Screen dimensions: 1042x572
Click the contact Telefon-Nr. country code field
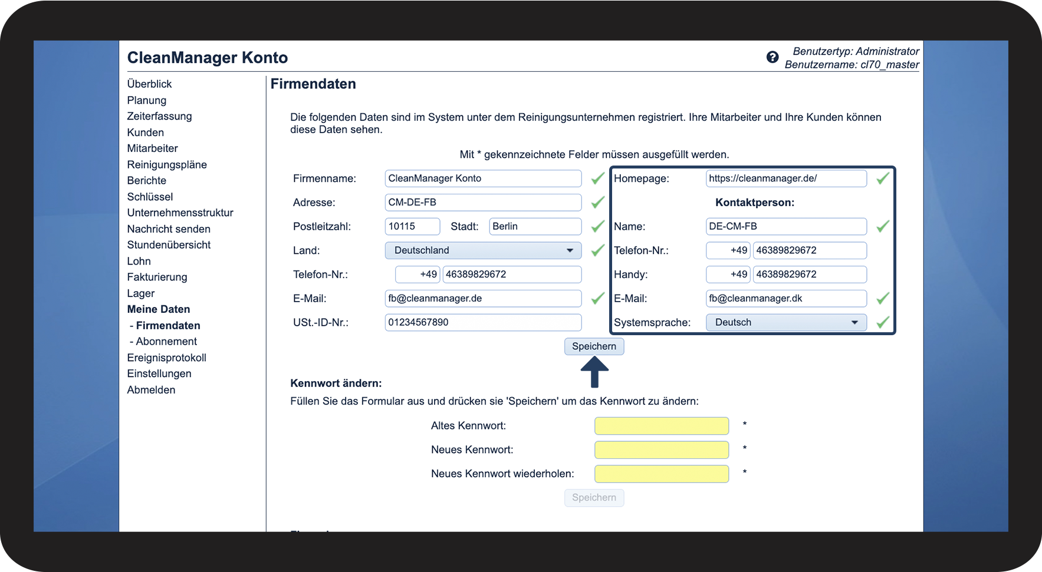pyautogui.click(x=728, y=250)
